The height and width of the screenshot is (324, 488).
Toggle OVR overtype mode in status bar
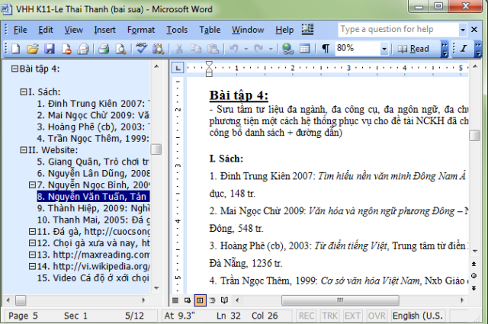point(375,316)
